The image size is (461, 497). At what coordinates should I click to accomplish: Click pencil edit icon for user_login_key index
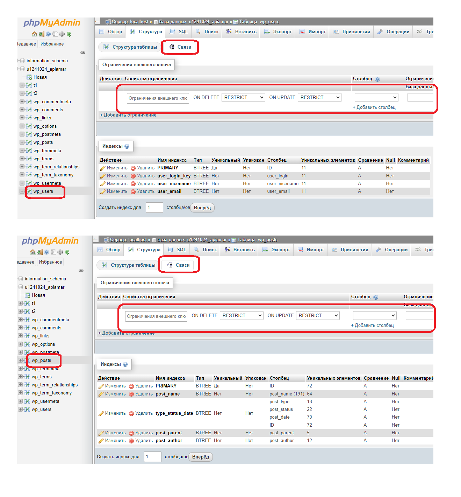103,176
